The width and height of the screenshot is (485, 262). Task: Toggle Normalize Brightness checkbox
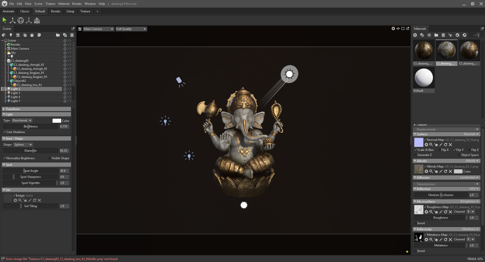[4, 158]
